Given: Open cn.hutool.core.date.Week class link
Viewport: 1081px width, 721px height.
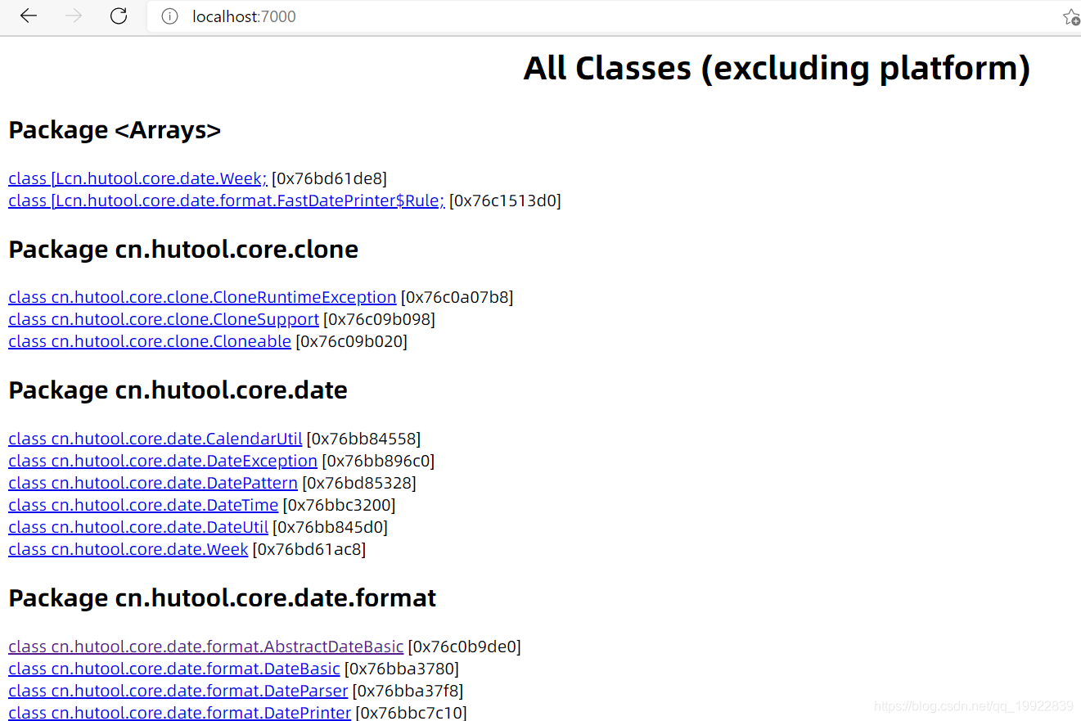Looking at the screenshot, I should 128,549.
